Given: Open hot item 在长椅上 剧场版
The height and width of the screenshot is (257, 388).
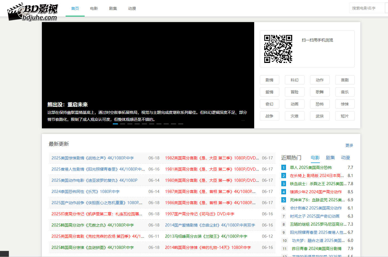Looking at the screenshot, I should click(317, 176).
